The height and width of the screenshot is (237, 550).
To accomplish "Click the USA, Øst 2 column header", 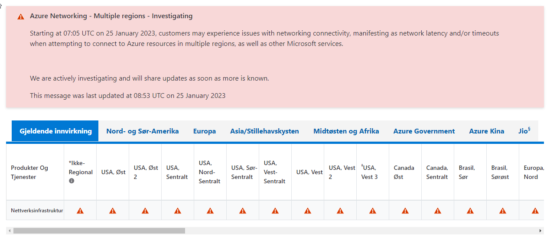I will point(146,172).
